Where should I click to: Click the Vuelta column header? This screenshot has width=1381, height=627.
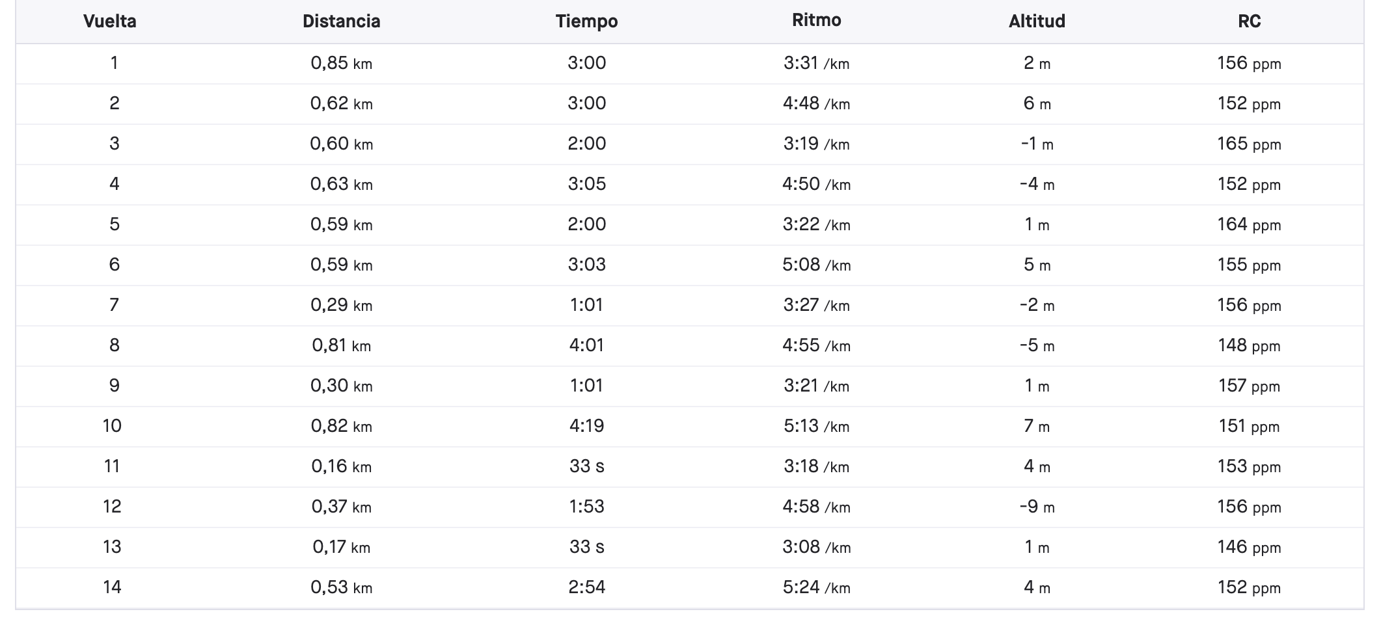(110, 21)
